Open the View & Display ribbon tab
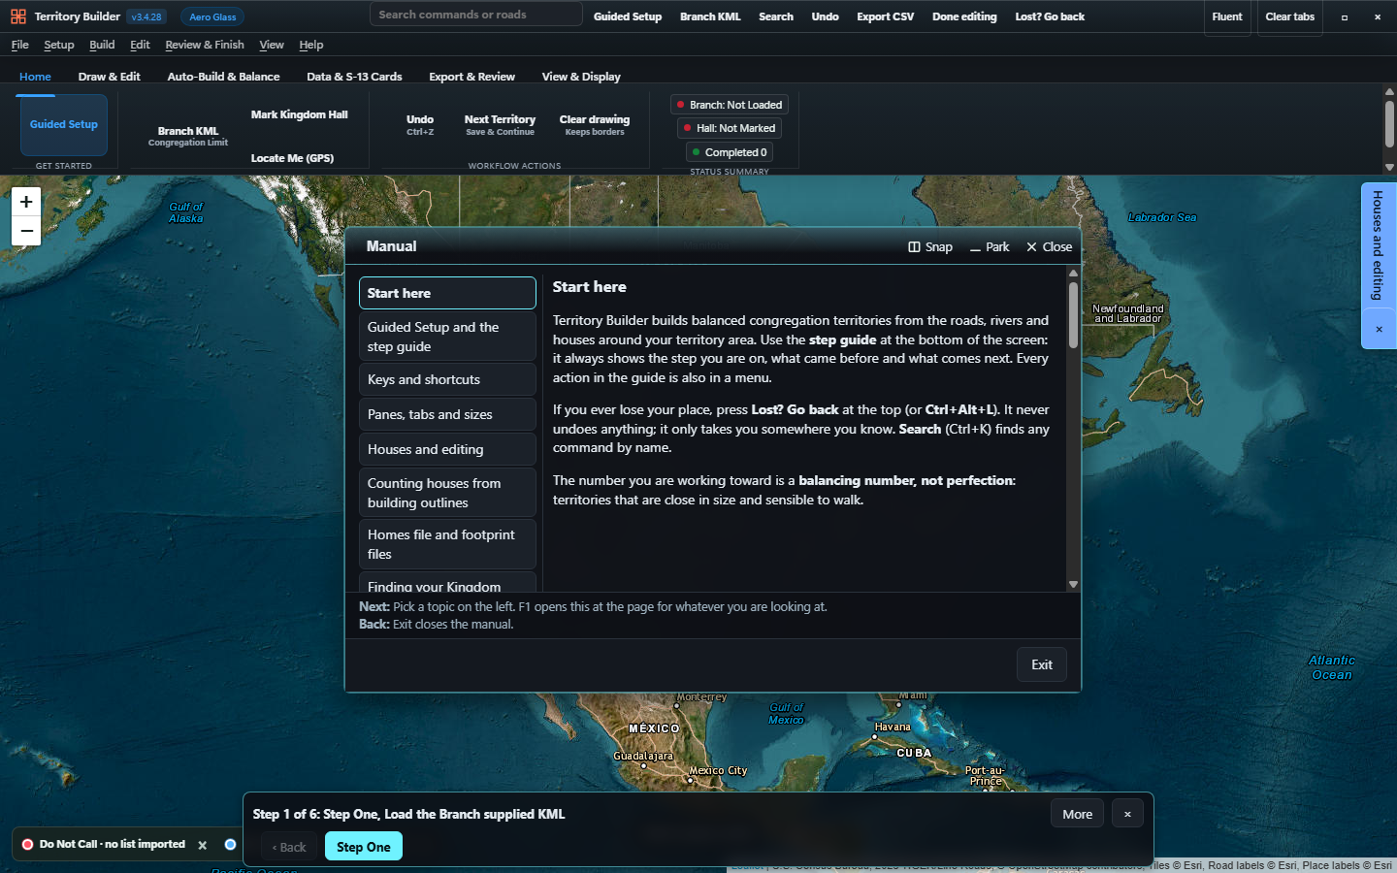 click(x=581, y=77)
